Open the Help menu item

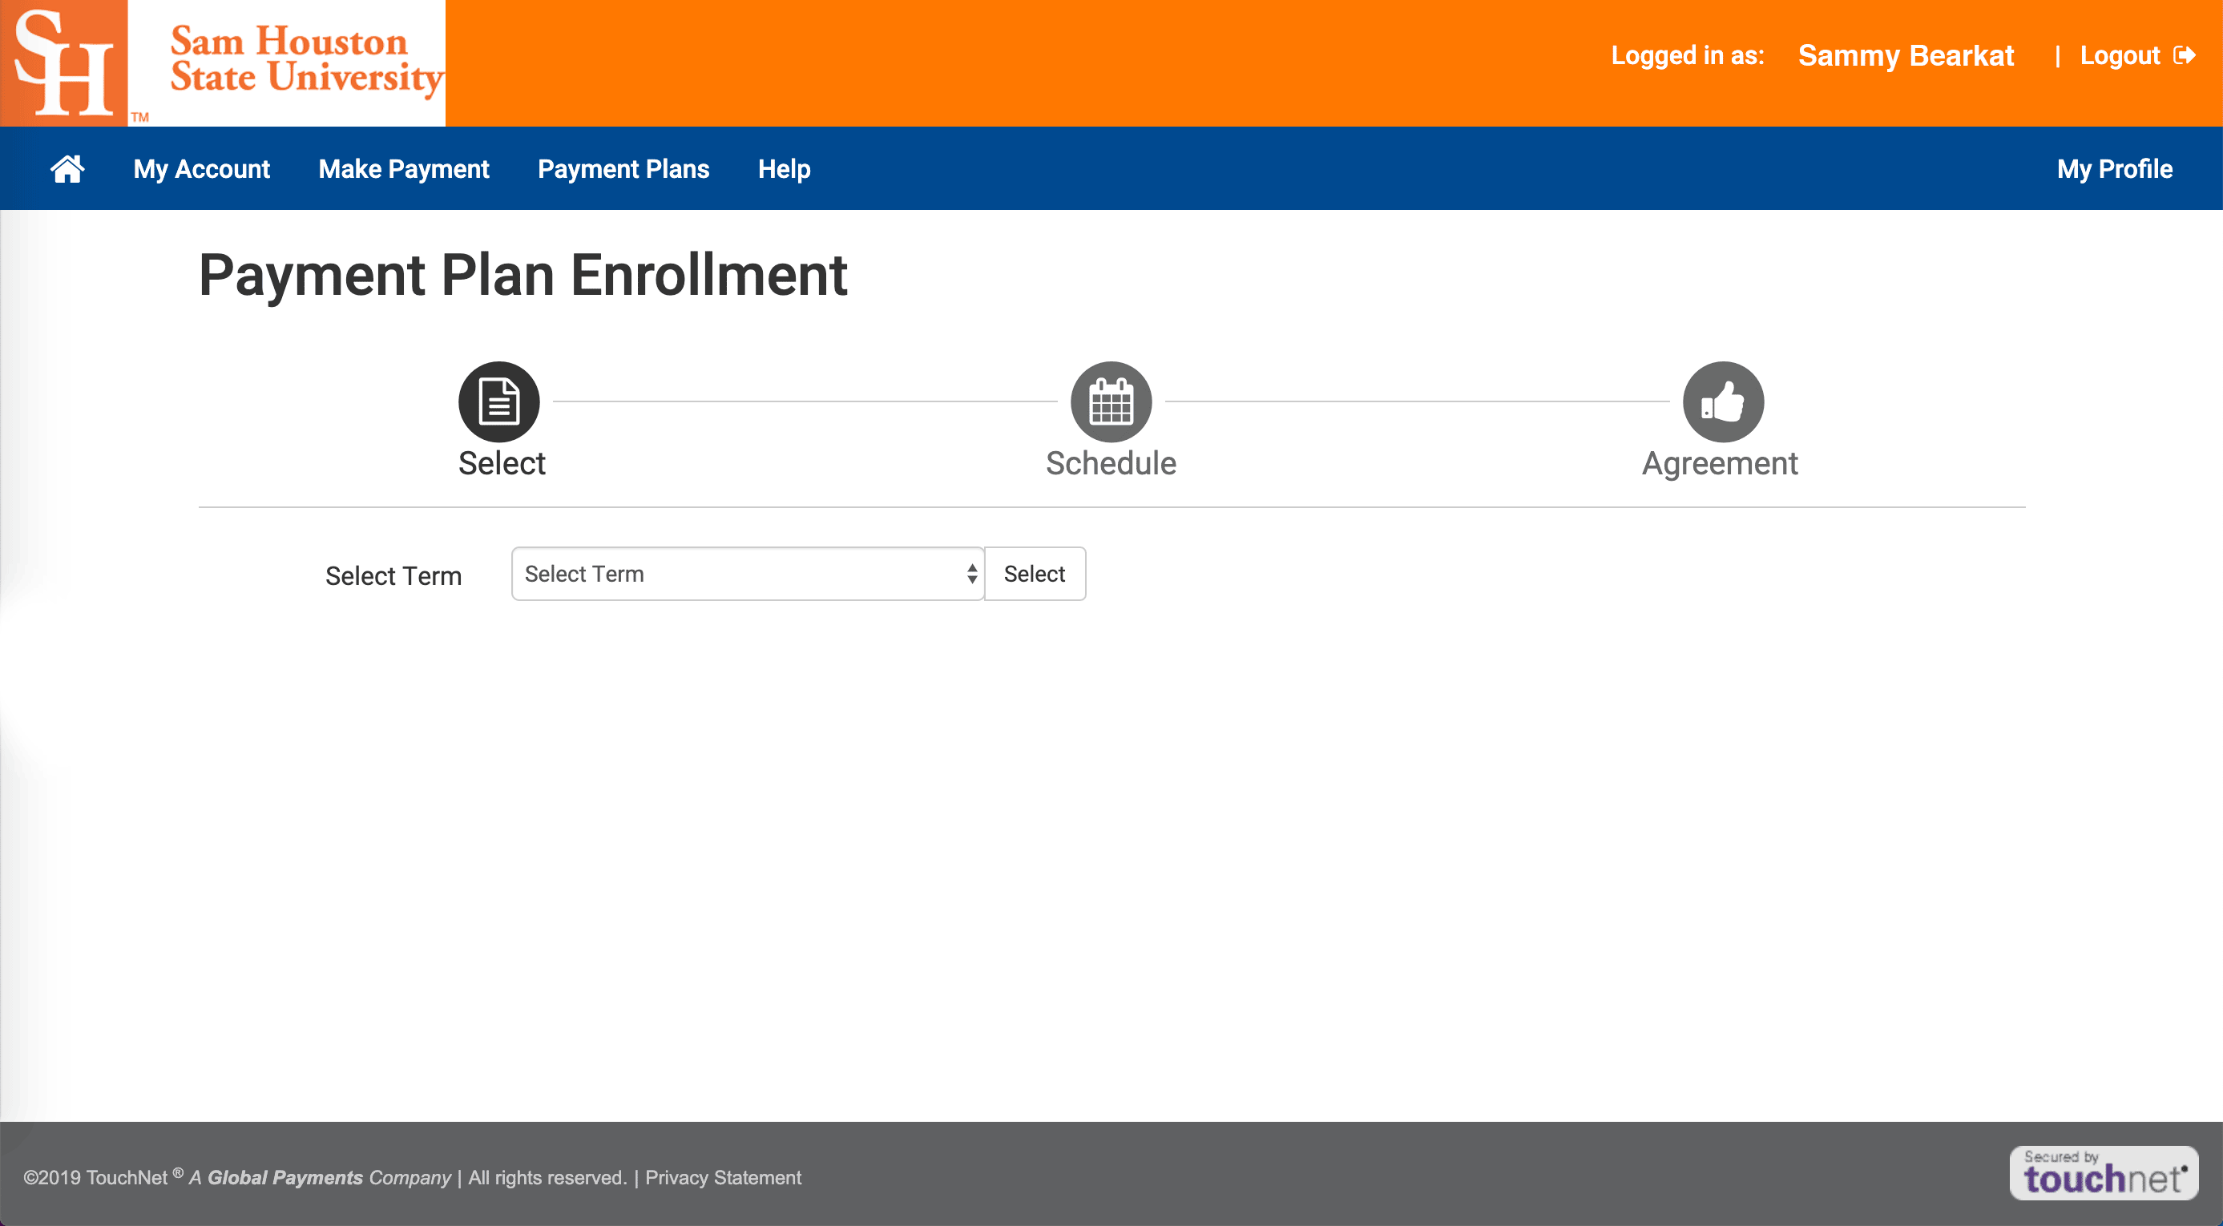pyautogui.click(x=785, y=169)
